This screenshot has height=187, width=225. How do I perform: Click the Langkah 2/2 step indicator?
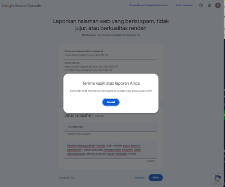click(67, 178)
